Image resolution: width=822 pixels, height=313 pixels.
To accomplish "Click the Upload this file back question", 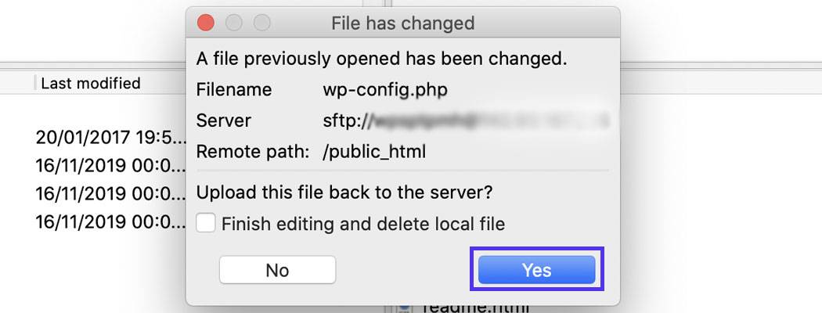I will click(350, 192).
